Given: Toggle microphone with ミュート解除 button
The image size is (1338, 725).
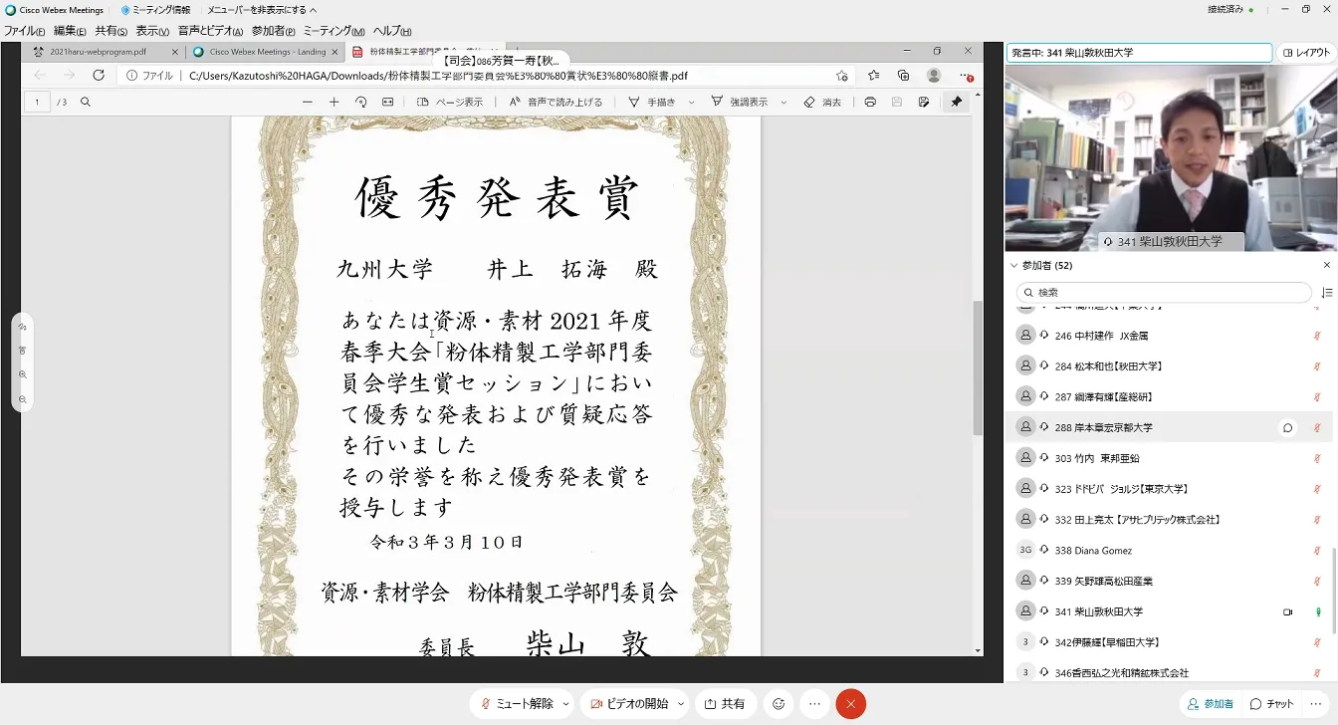Looking at the screenshot, I should 517,704.
